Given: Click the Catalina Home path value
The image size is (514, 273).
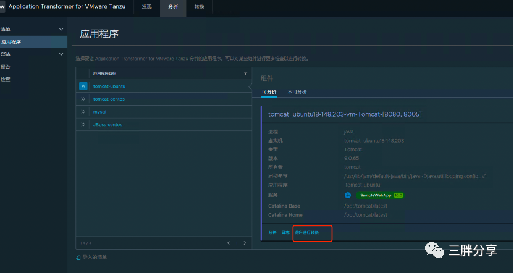Looking at the screenshot, I should click(366, 215).
